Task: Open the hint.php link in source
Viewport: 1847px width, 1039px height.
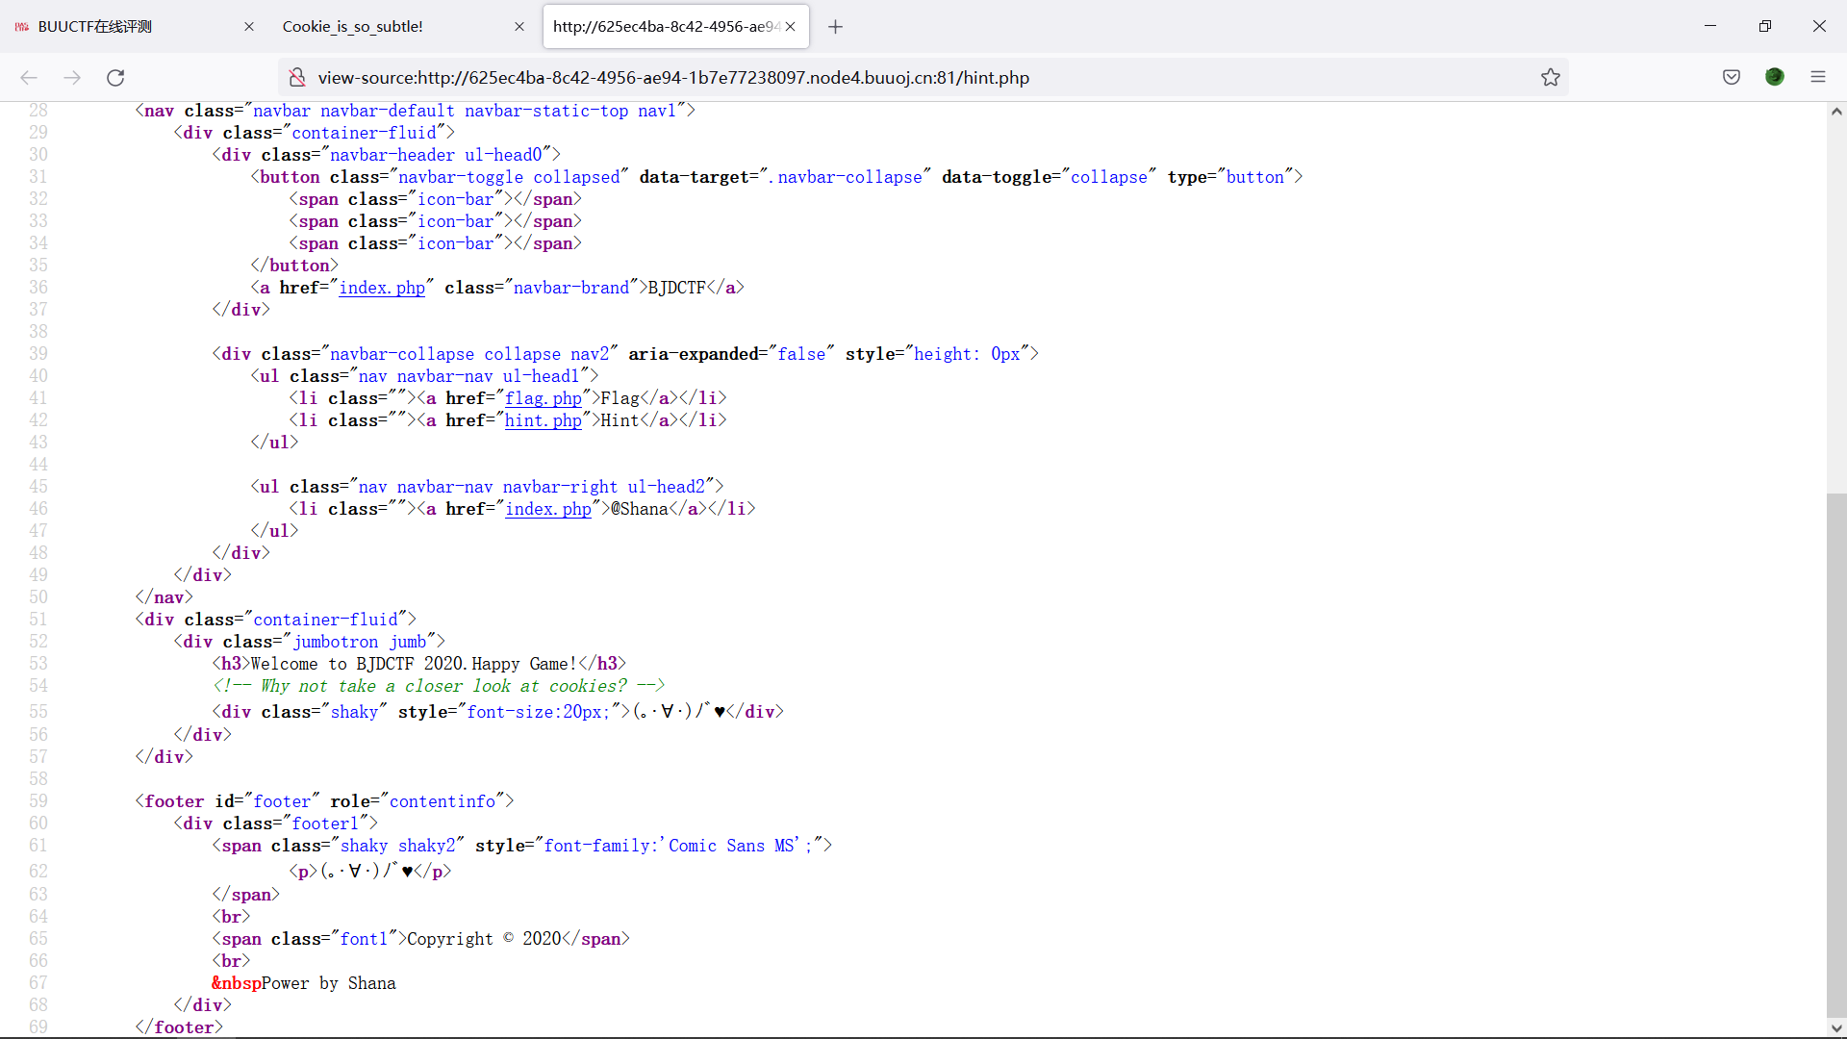Action: tap(543, 420)
